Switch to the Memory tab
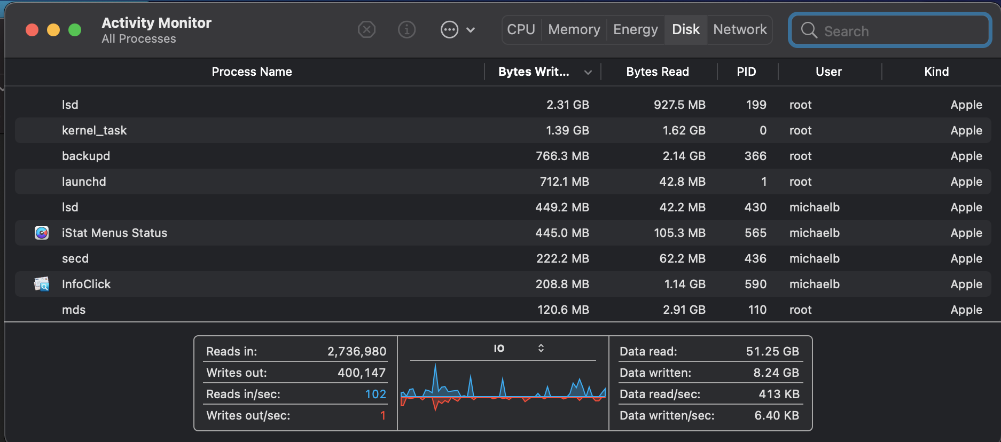Screen dimensions: 1001x442 pos(574,29)
